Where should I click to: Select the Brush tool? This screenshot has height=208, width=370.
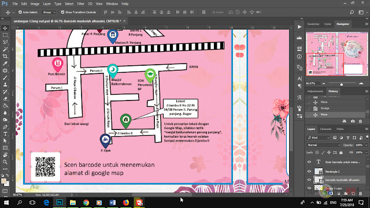[x=5, y=77]
